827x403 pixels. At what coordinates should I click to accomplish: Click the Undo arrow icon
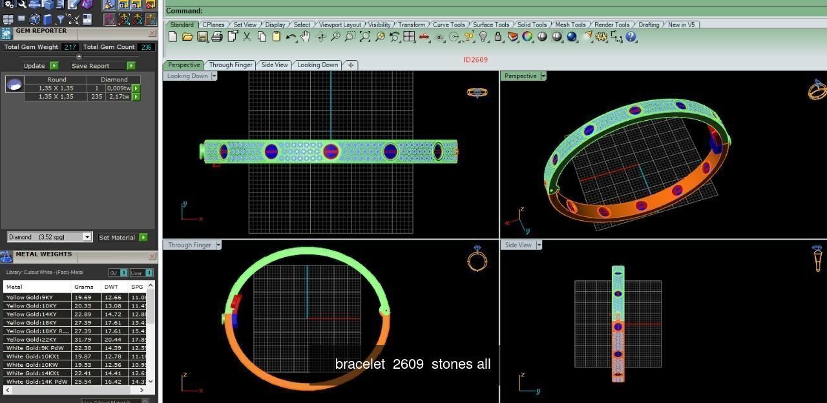click(x=291, y=37)
